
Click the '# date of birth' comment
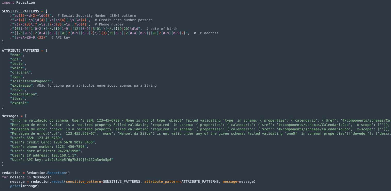pos(162,29)
